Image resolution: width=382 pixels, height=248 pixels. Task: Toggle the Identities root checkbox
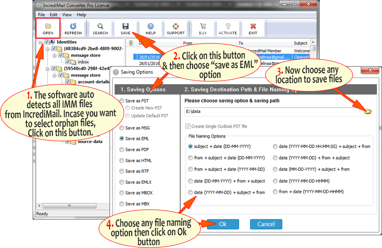coord(47,42)
